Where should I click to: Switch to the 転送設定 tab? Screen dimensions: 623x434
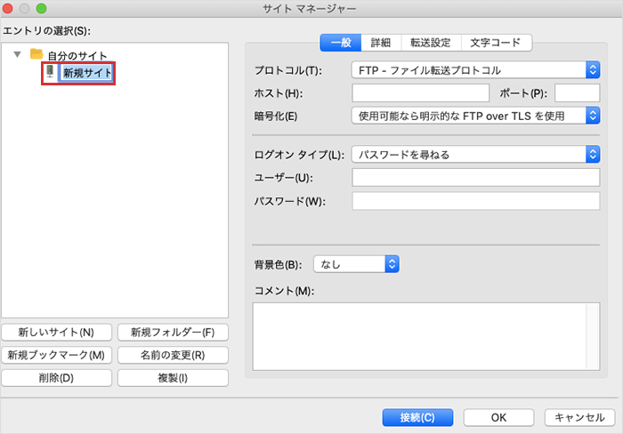pos(431,42)
